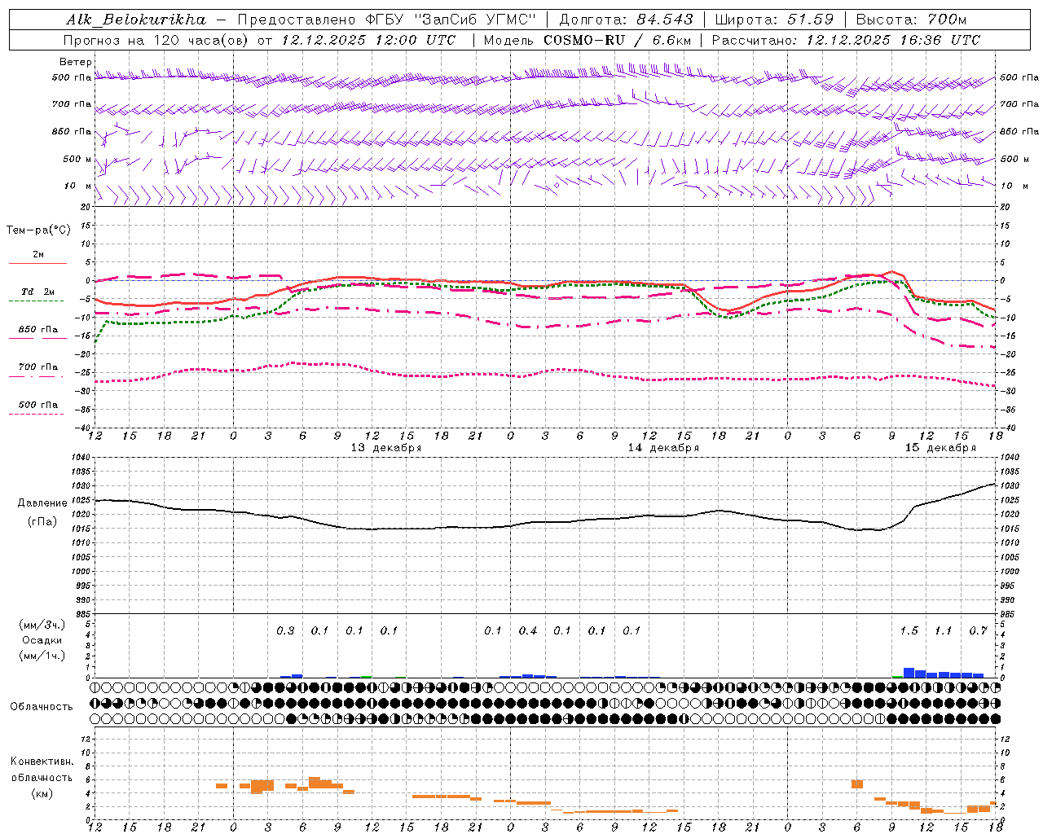Click the date label 13 декабря
This screenshot has height=834, width=1043.
point(386,448)
